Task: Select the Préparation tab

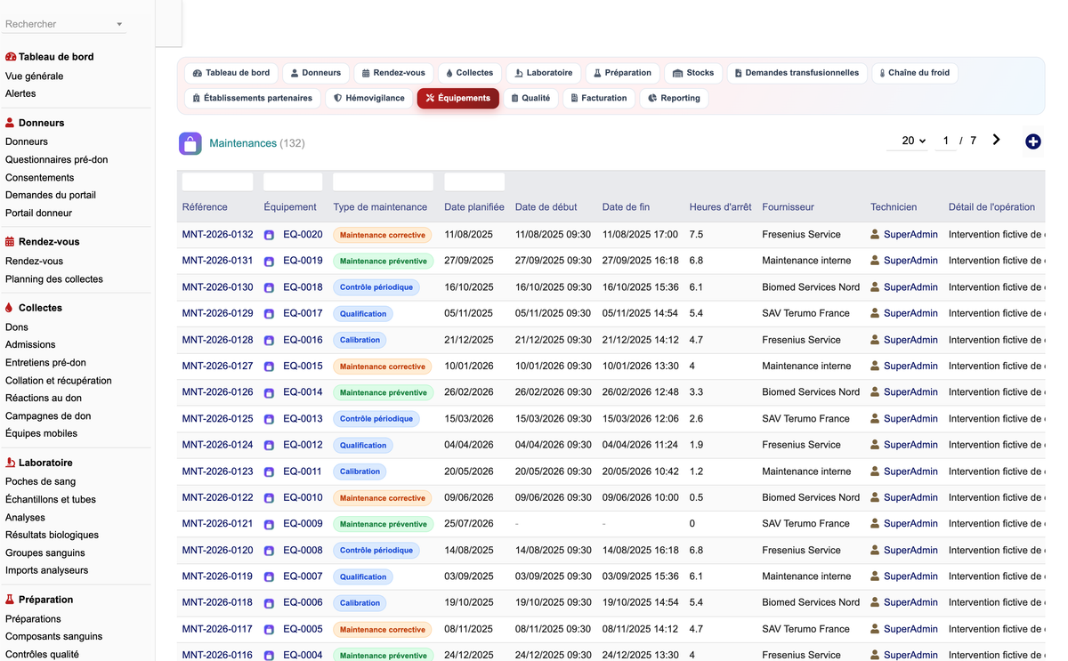Action: (622, 73)
